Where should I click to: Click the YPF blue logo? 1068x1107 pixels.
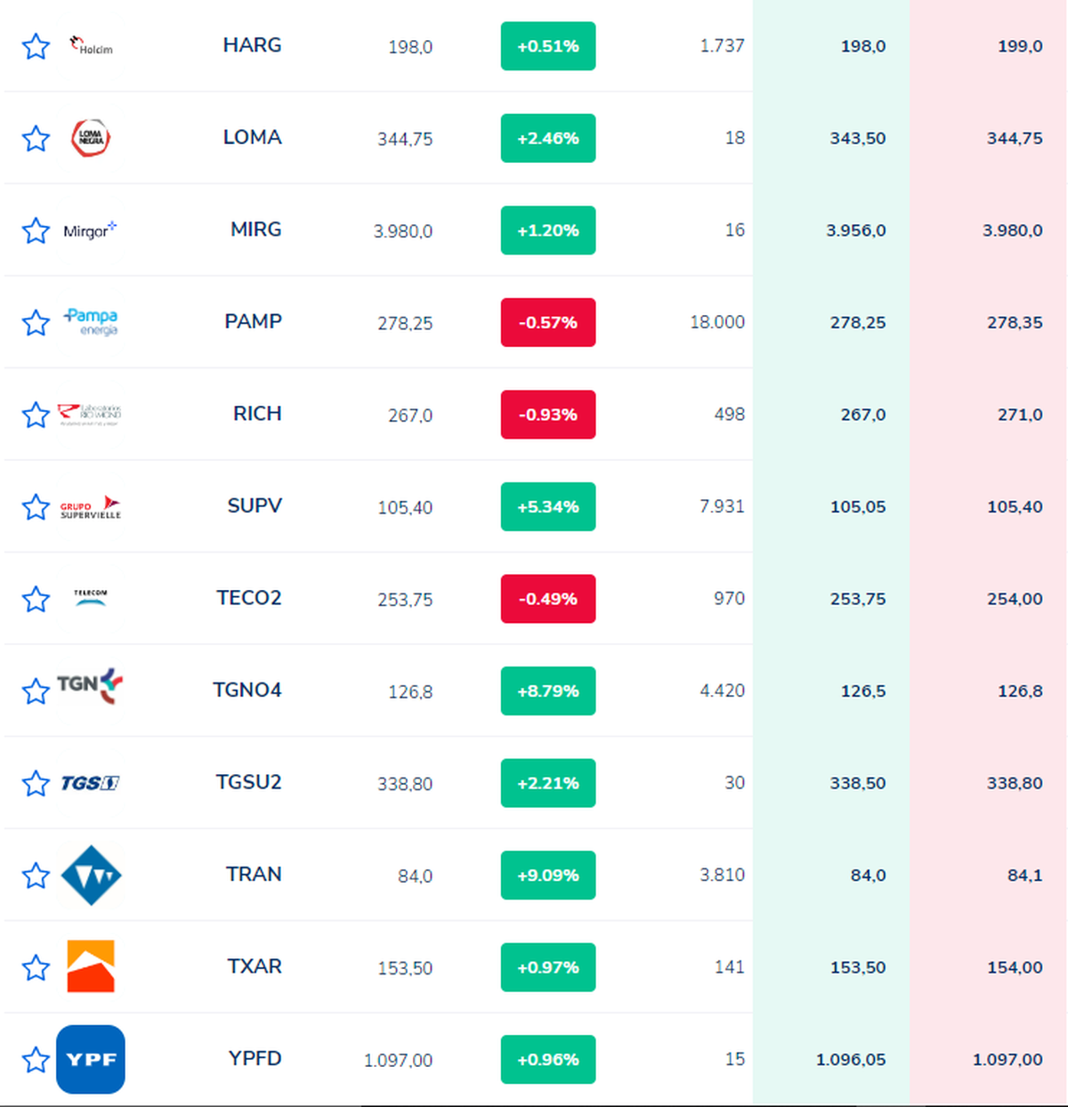pos(91,1059)
